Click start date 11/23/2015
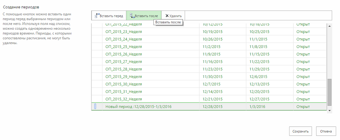340x140 pixels. (x=213, y=69)
